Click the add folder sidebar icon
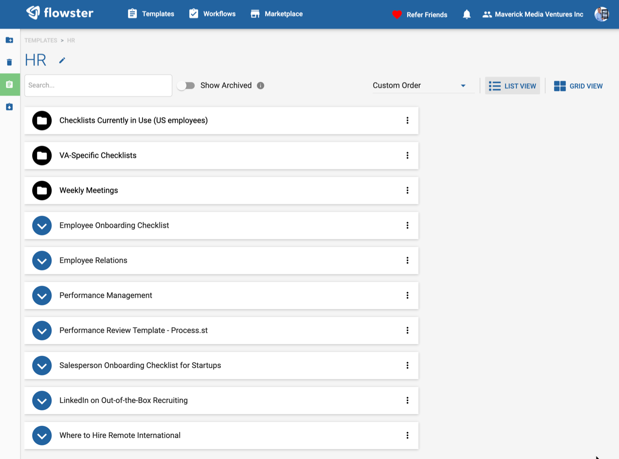This screenshot has width=619, height=459. click(9, 40)
